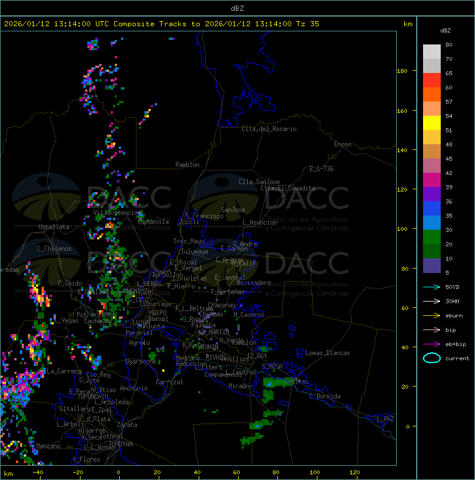
Task: Click the 'TUNUYAN' map label
Action: (x=121, y=444)
